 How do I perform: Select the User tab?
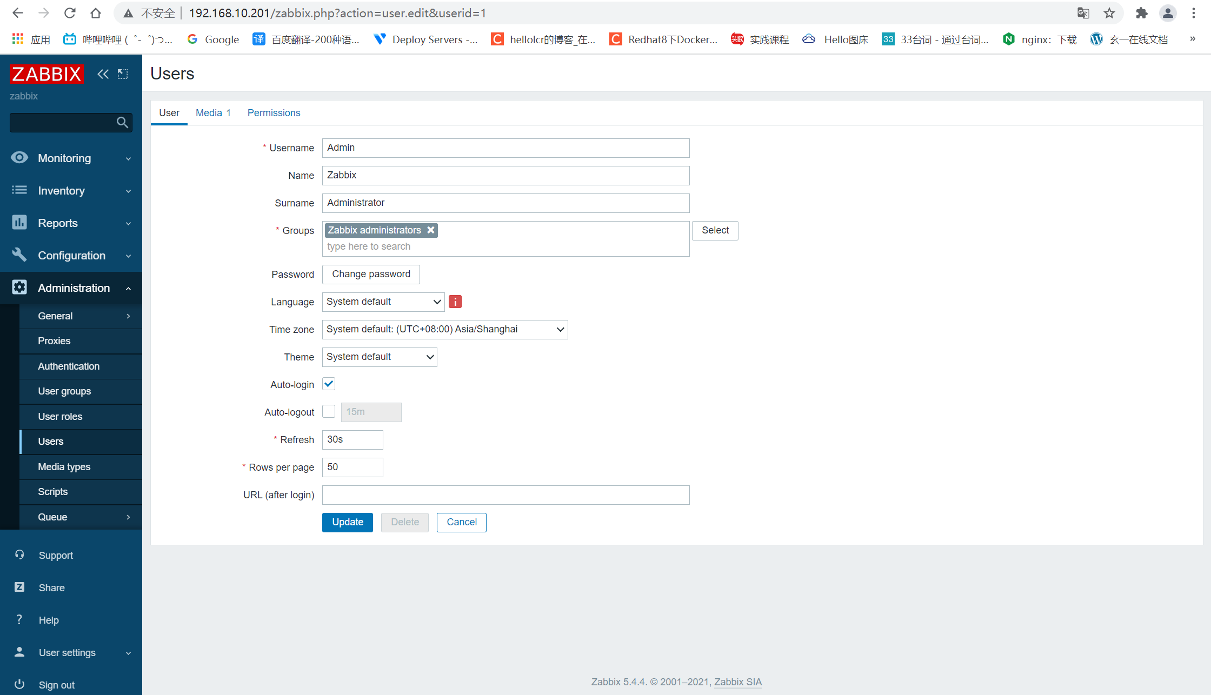tap(169, 112)
